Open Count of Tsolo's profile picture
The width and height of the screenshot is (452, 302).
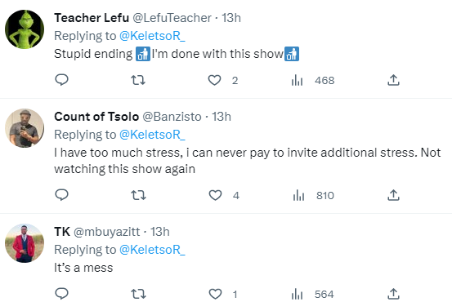(25, 128)
